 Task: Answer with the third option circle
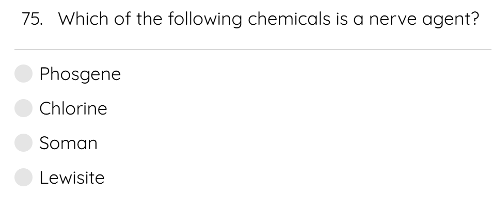[x=24, y=143]
